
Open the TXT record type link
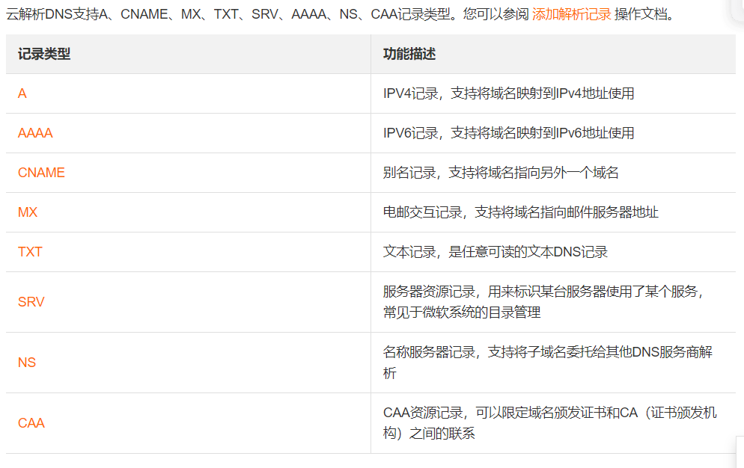click(30, 252)
